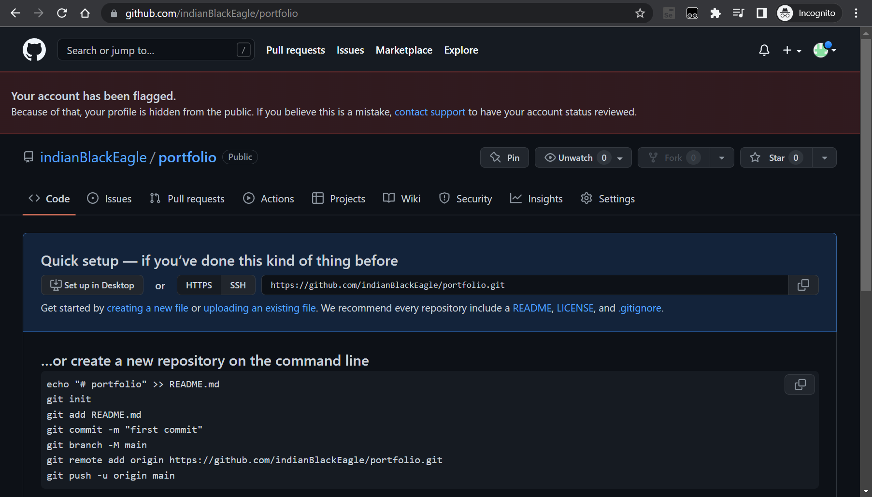Viewport: 872px width, 497px height.
Task: Open Explore in top navigation
Action: [461, 50]
